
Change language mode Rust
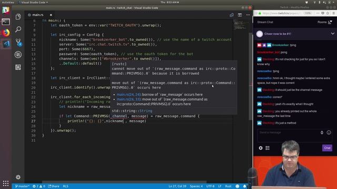point(228,186)
